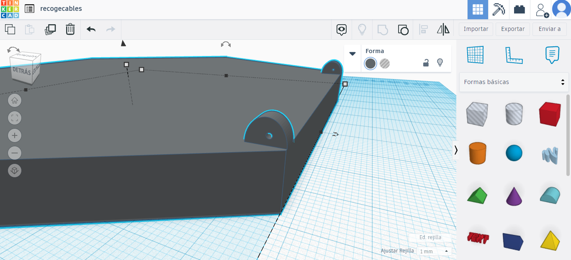This screenshot has height=260, width=571.
Task: Click the Home view button
Action: pos(15,100)
